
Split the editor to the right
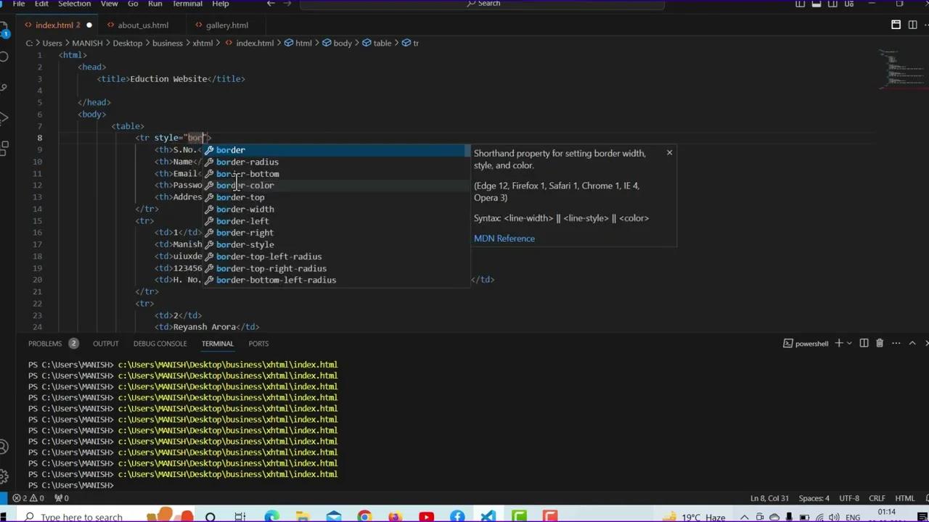(912, 25)
